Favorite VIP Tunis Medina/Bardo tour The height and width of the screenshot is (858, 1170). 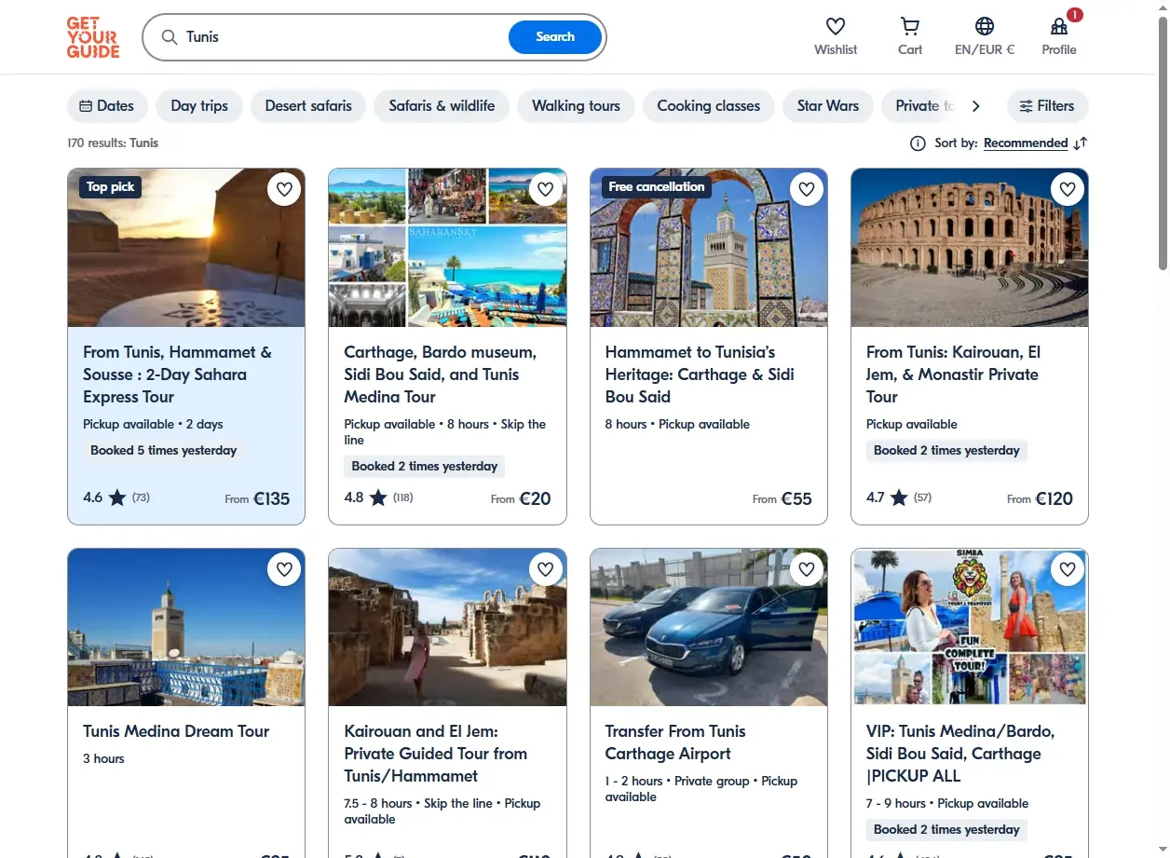pos(1068,568)
